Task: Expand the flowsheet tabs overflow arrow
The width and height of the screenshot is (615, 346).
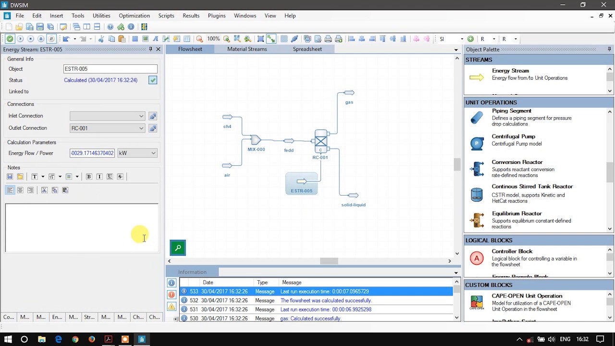Action: [x=456, y=50]
